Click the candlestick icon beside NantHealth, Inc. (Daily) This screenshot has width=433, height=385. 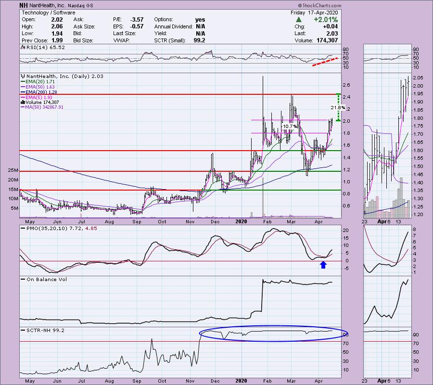click(22, 77)
